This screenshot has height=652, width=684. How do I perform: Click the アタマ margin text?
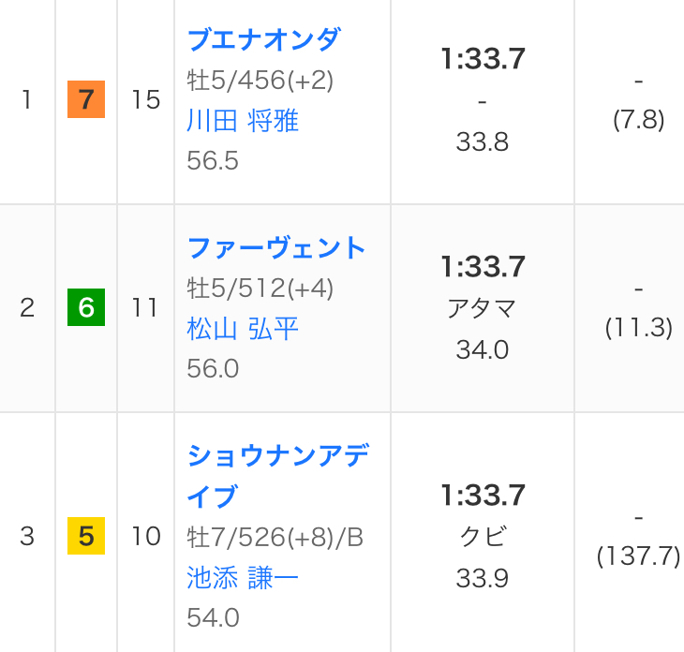click(482, 309)
